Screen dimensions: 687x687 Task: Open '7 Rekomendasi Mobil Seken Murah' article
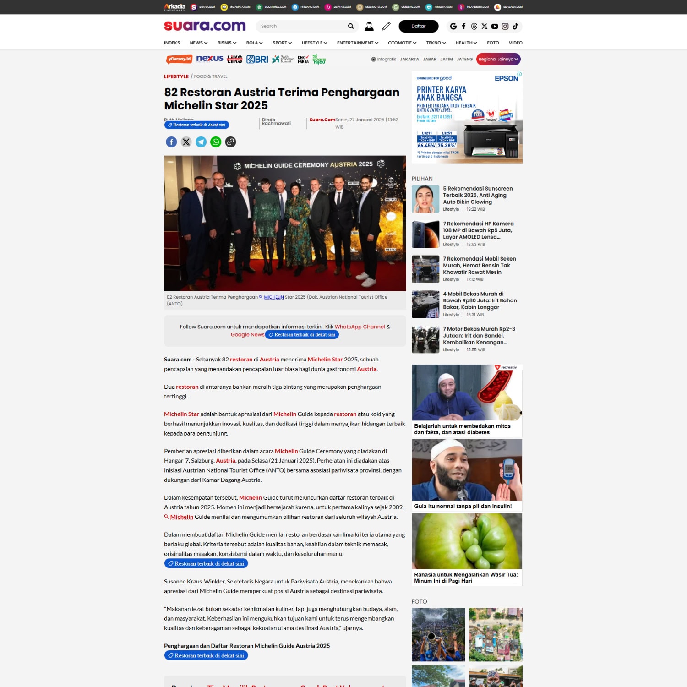tap(479, 265)
